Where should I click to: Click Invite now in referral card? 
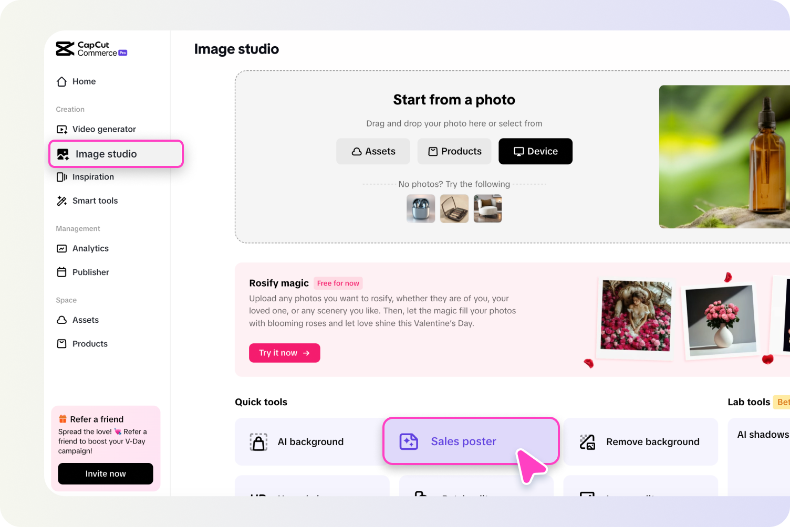pos(106,473)
